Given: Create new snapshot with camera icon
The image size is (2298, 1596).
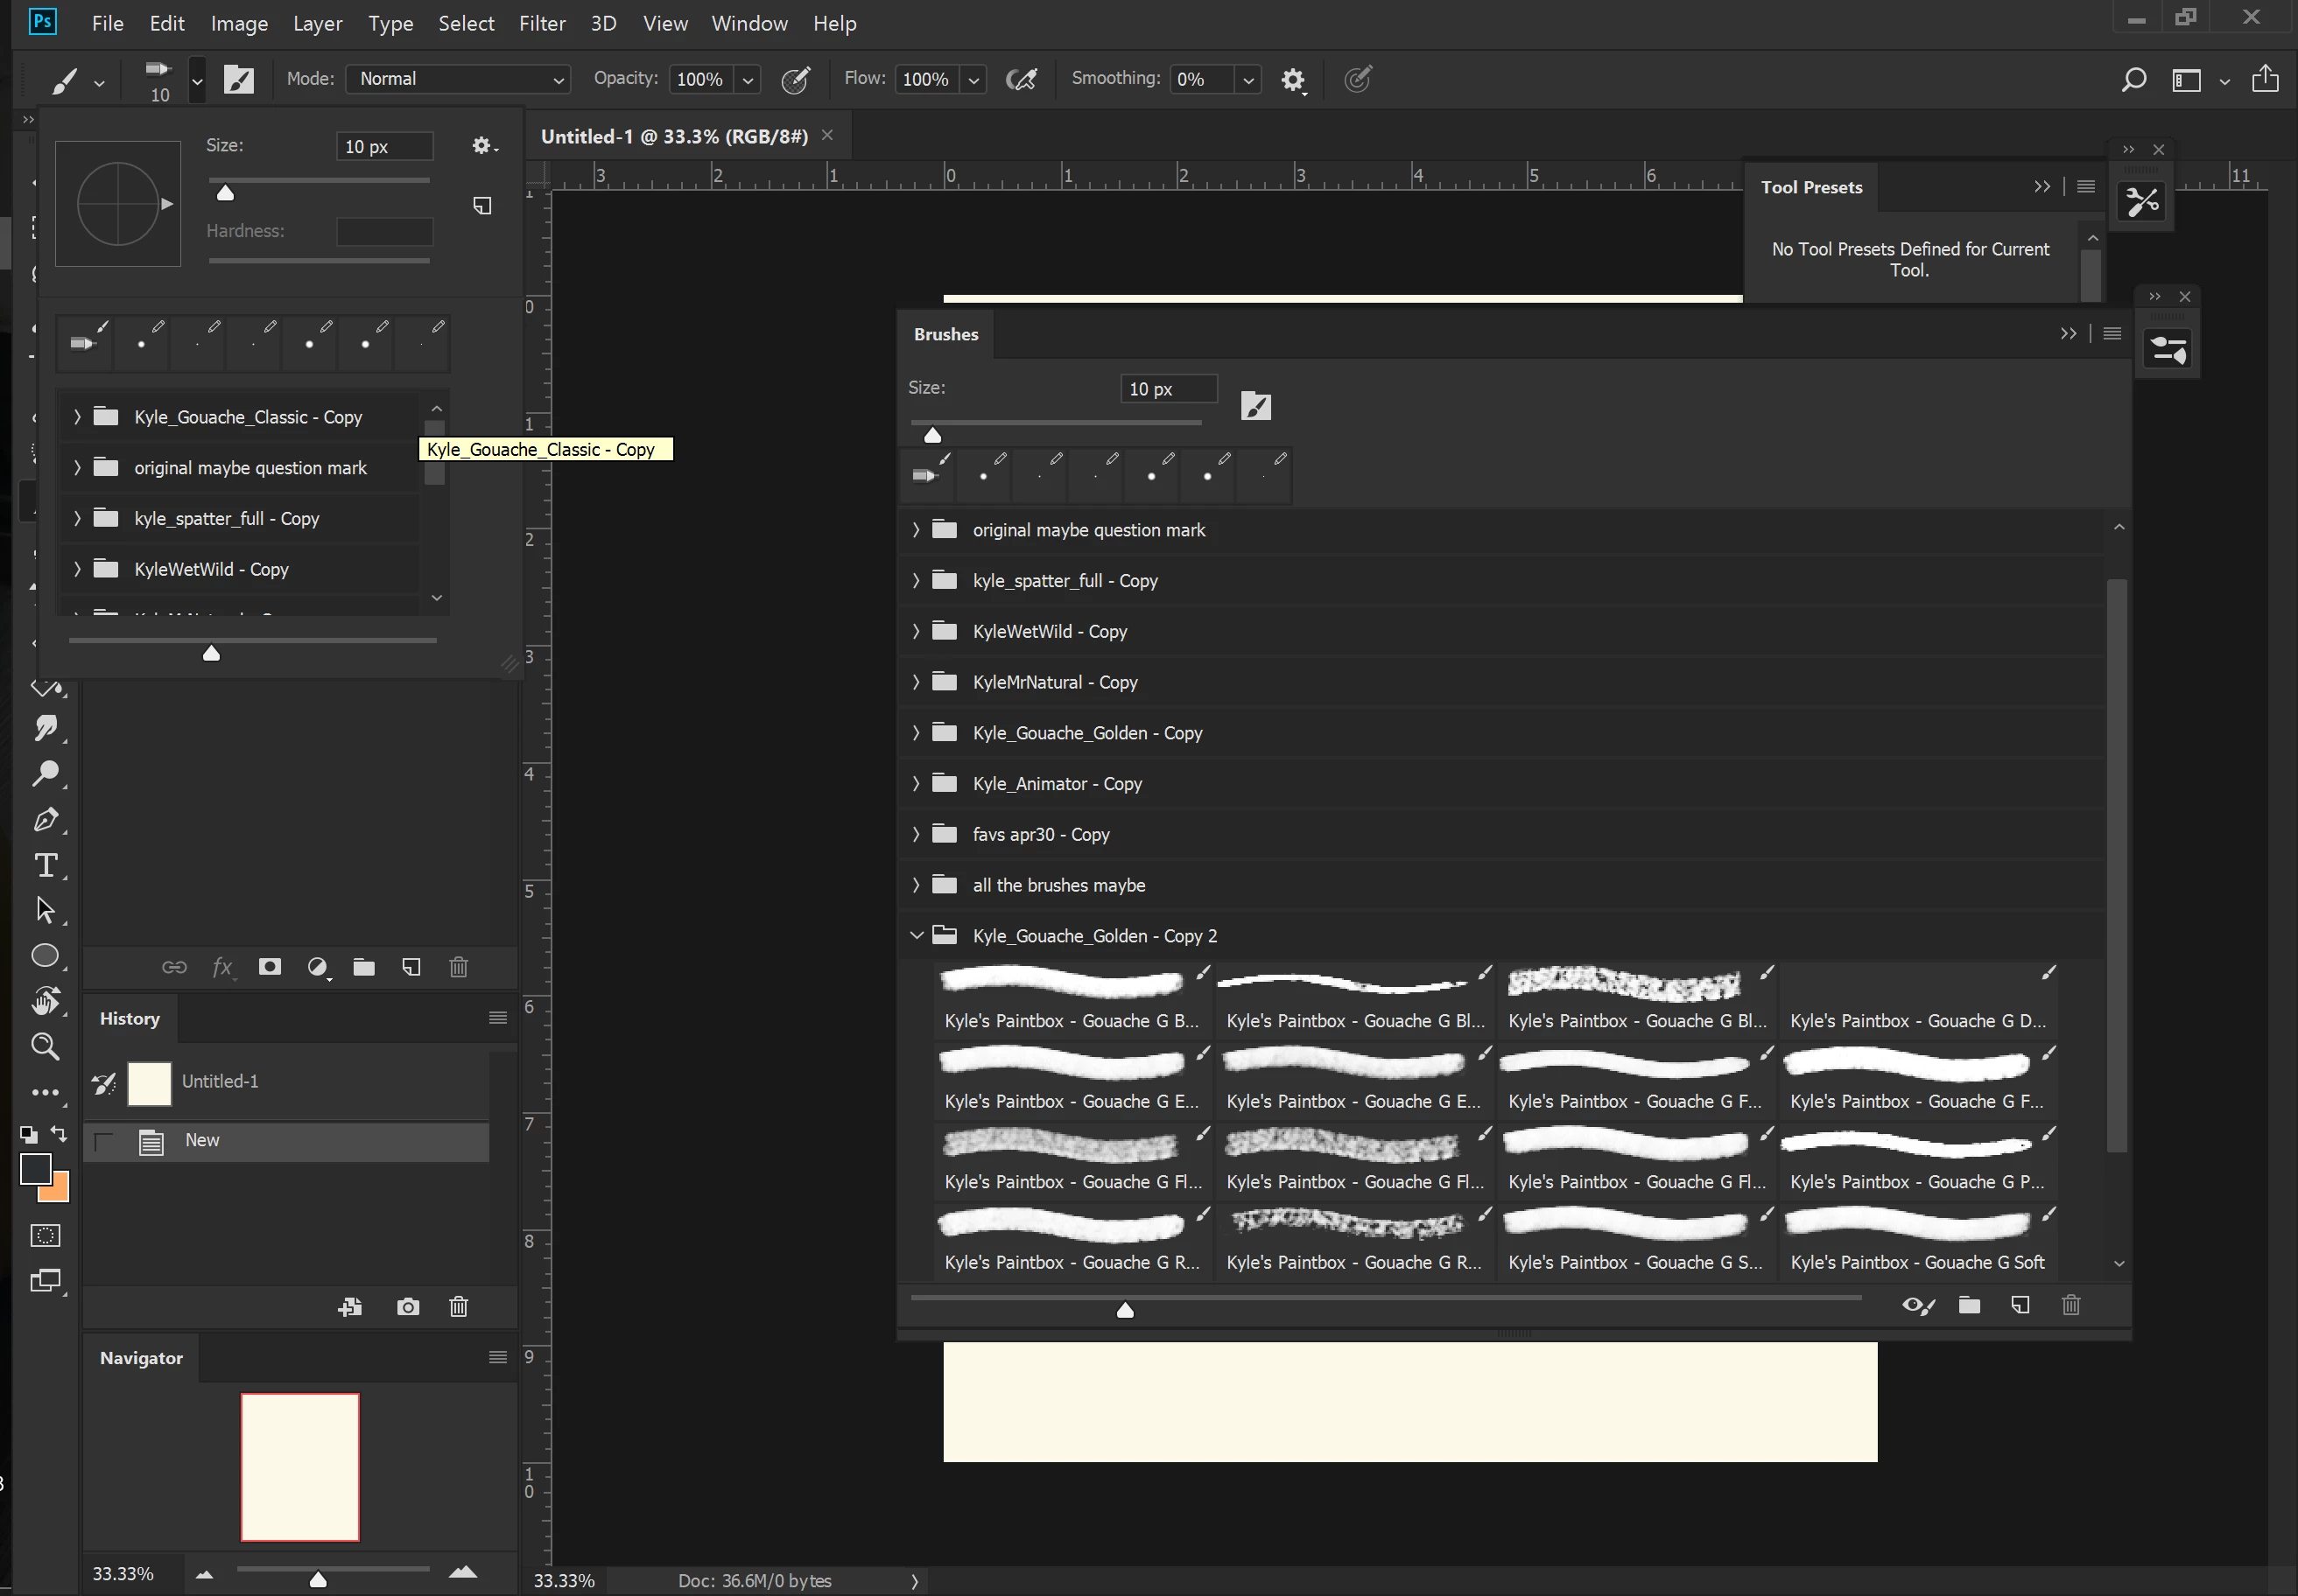Looking at the screenshot, I should click(408, 1307).
